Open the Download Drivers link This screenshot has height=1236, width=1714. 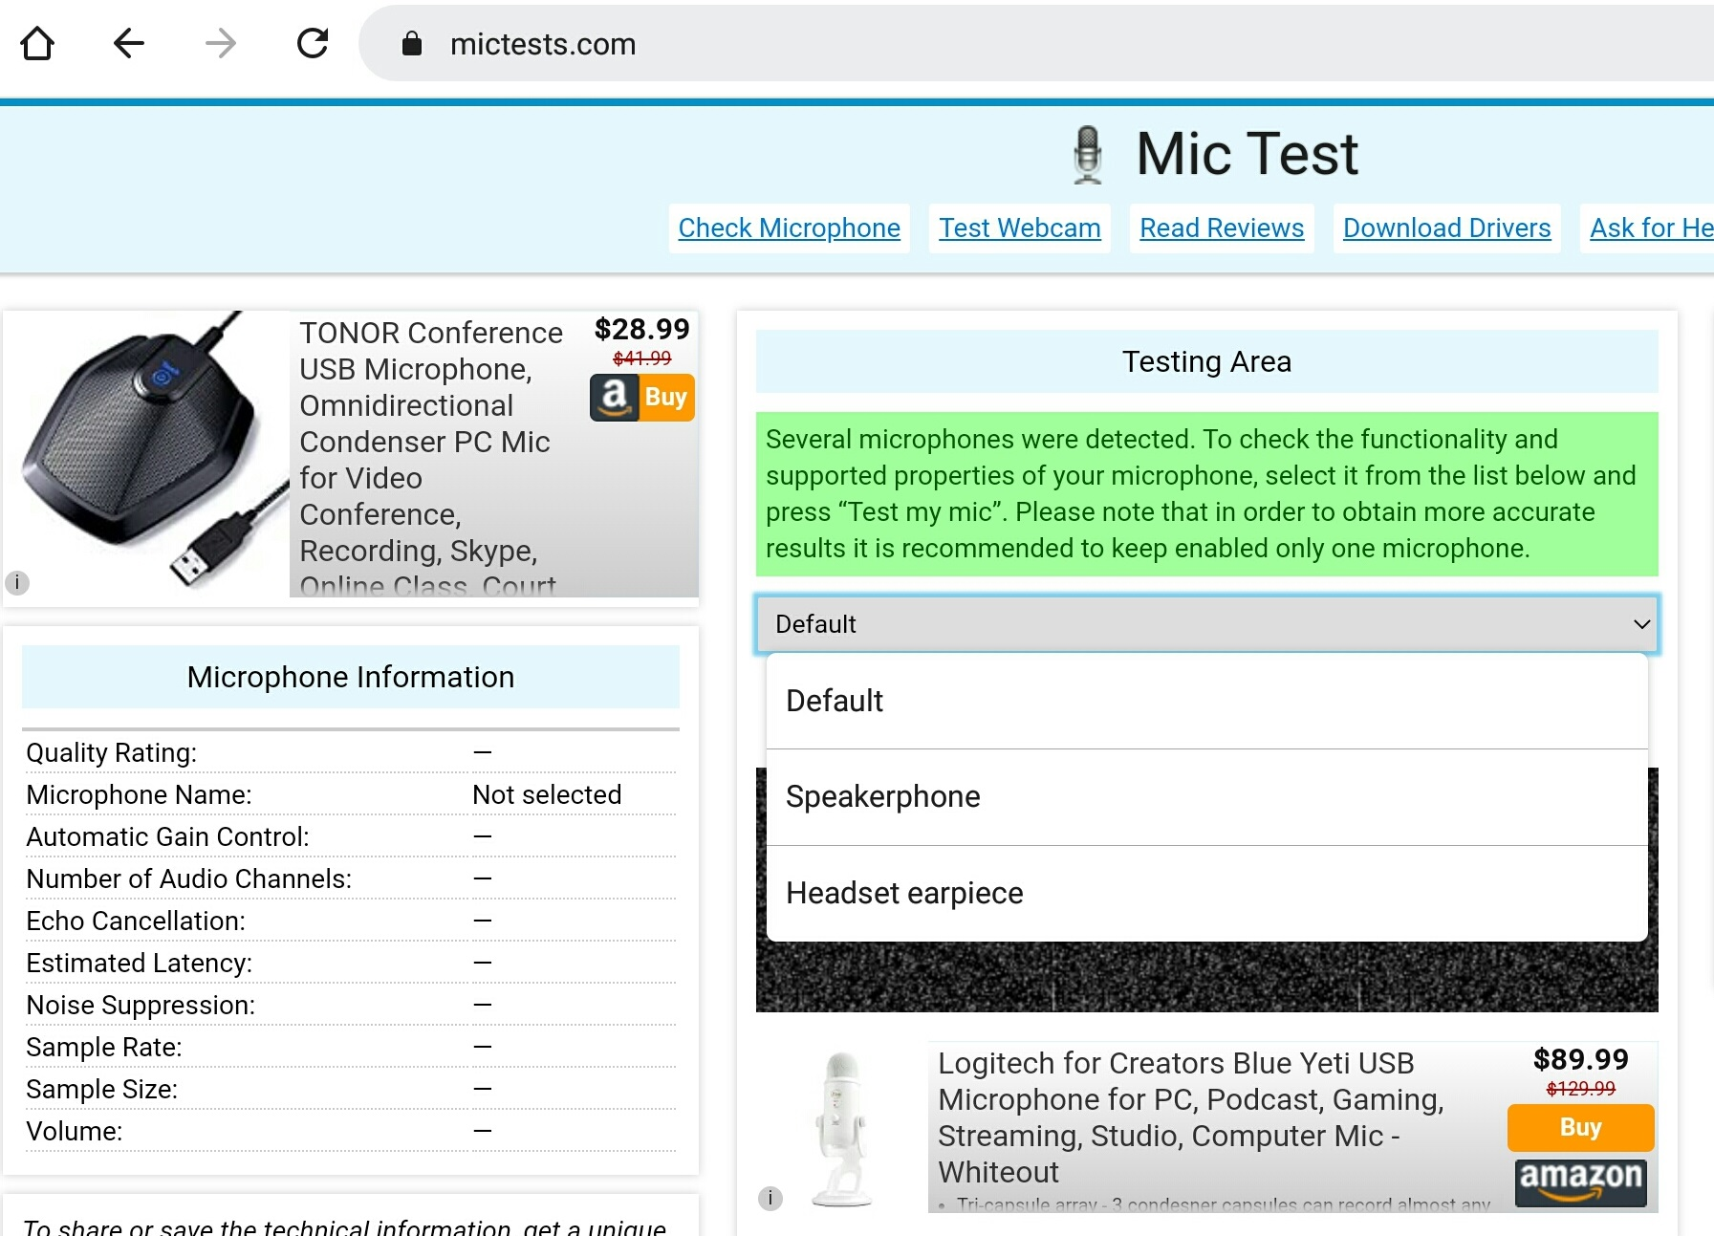point(1446,228)
